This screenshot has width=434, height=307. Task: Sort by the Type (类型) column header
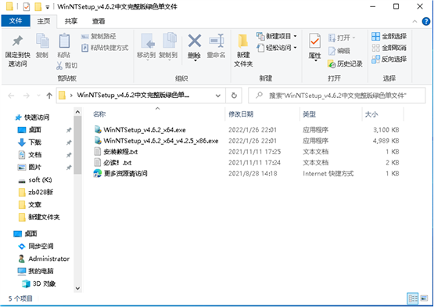[x=310, y=114]
